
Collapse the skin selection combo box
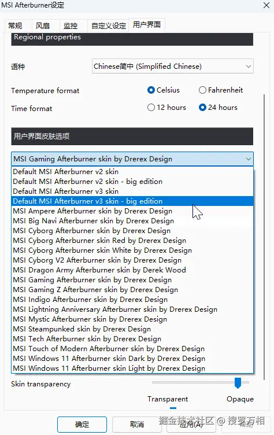click(x=132, y=159)
